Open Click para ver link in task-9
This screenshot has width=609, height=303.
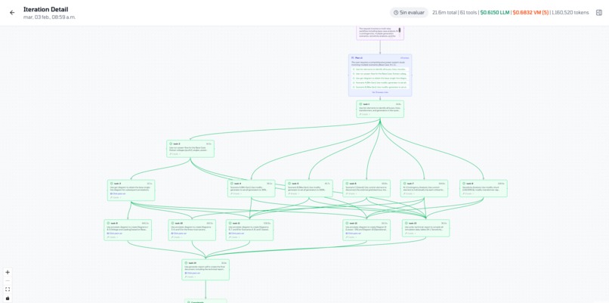tap(114, 233)
